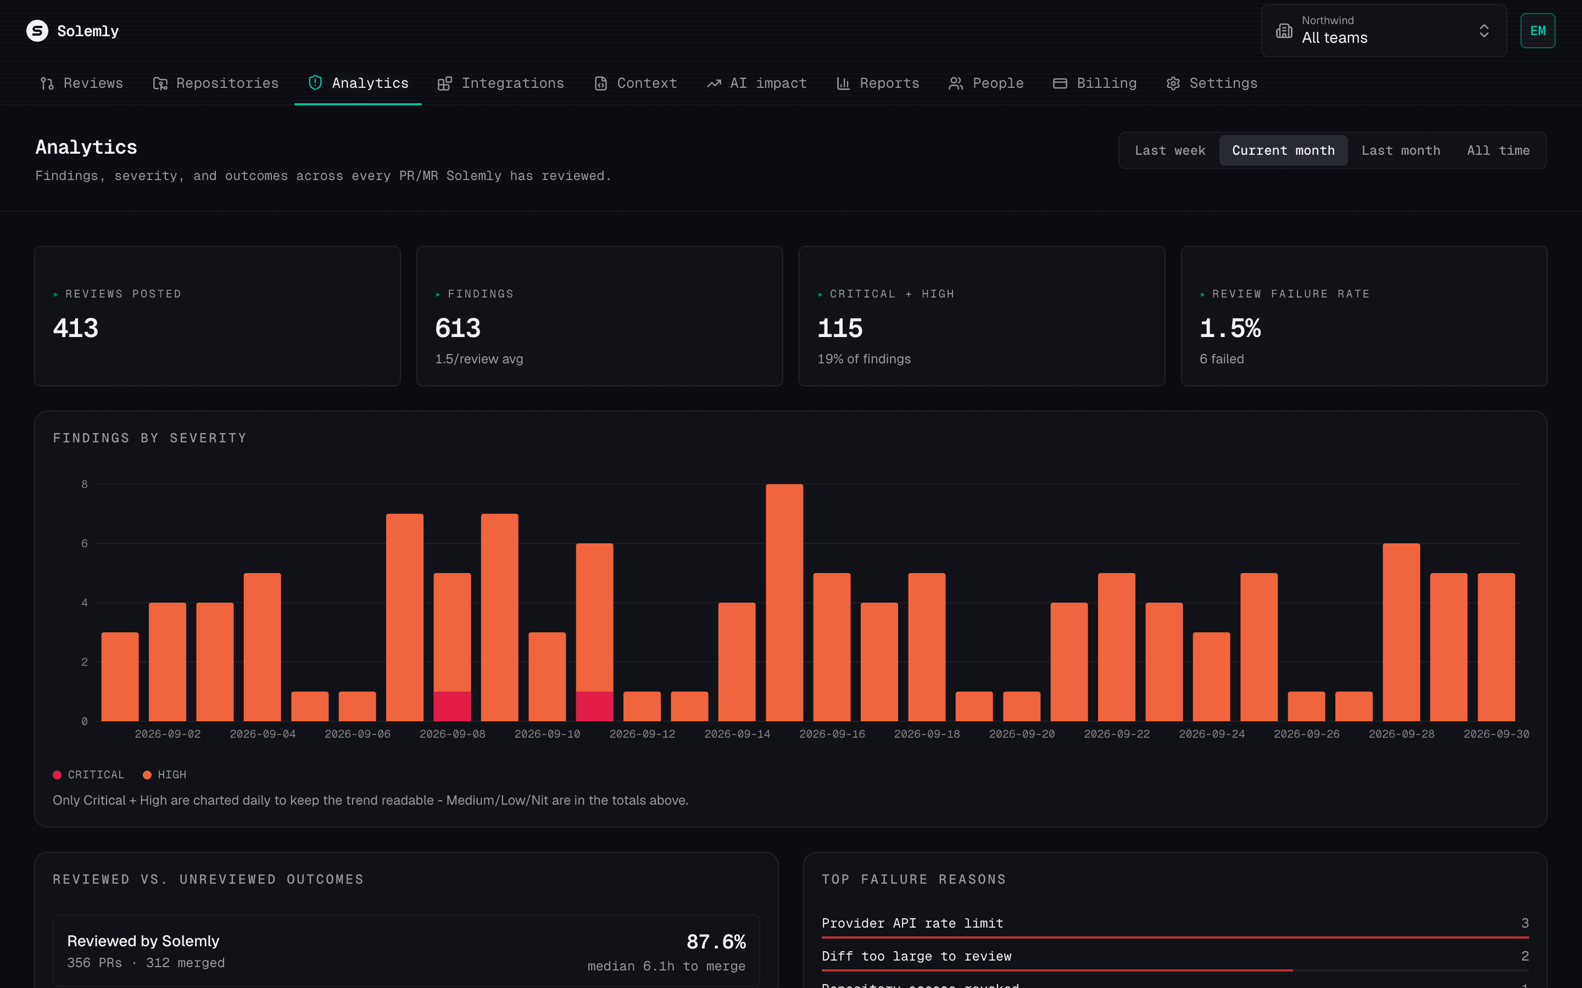Viewport: 1582px width, 988px height.
Task: Click the 87.6% merge rate value
Action: click(x=716, y=941)
